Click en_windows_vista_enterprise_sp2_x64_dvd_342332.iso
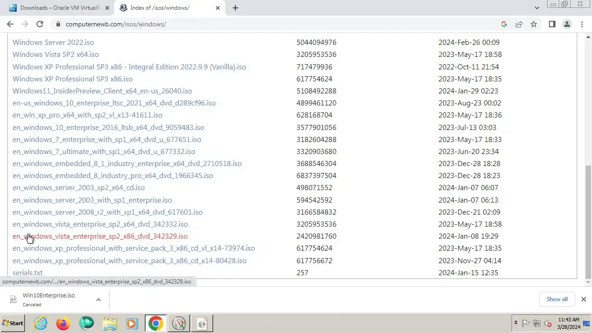This screenshot has width=592, height=333. 100,224
